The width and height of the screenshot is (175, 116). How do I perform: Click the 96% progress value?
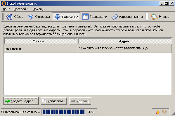[x=91, y=112]
